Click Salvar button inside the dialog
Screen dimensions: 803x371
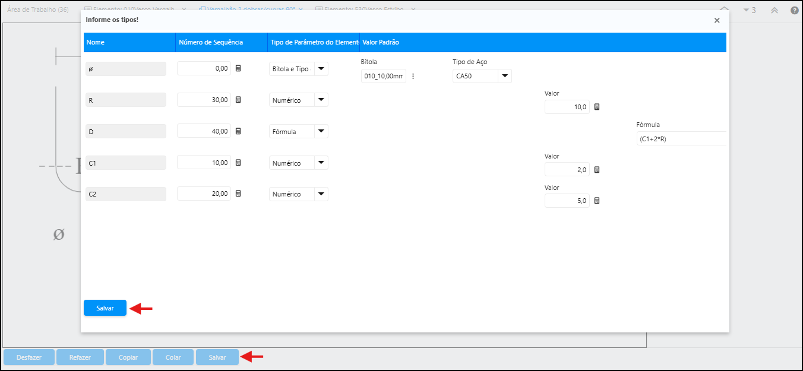(x=105, y=308)
